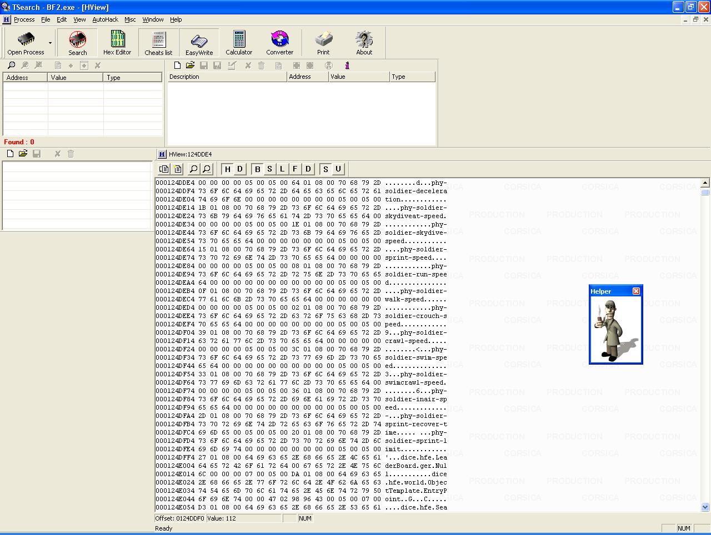Click the "Found : 0" result label
This screenshot has width=711, height=535.
click(x=19, y=142)
